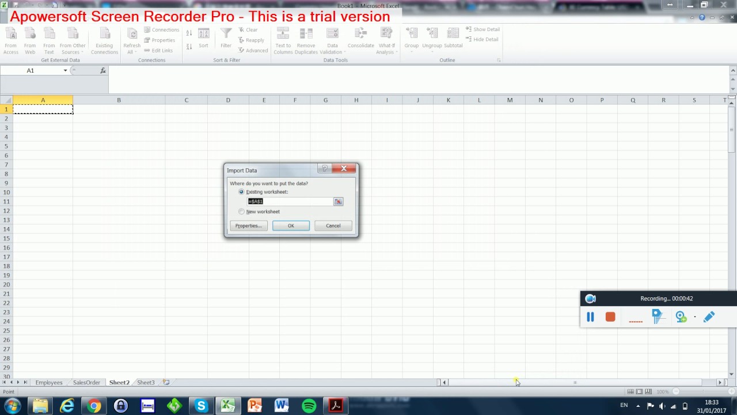737x415 pixels.
Task: Pause the screen recording
Action: coord(590,317)
